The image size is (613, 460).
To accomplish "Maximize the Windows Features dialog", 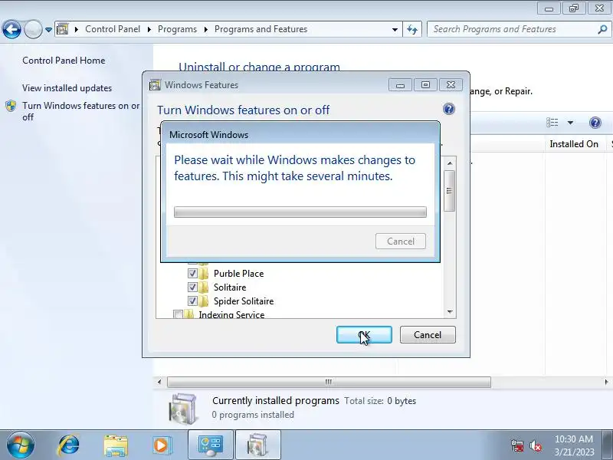I will click(425, 85).
